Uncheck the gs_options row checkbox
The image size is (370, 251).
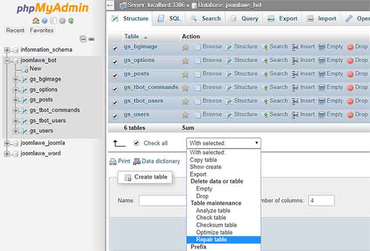[x=115, y=61]
